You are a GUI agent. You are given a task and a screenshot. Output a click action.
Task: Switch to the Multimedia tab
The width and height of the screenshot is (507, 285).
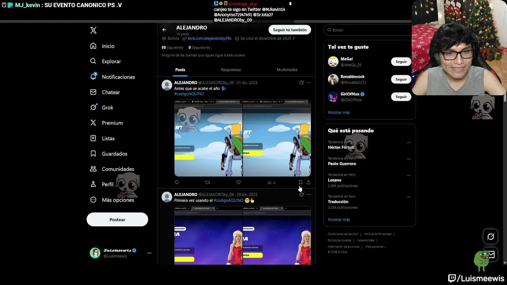[x=287, y=70]
